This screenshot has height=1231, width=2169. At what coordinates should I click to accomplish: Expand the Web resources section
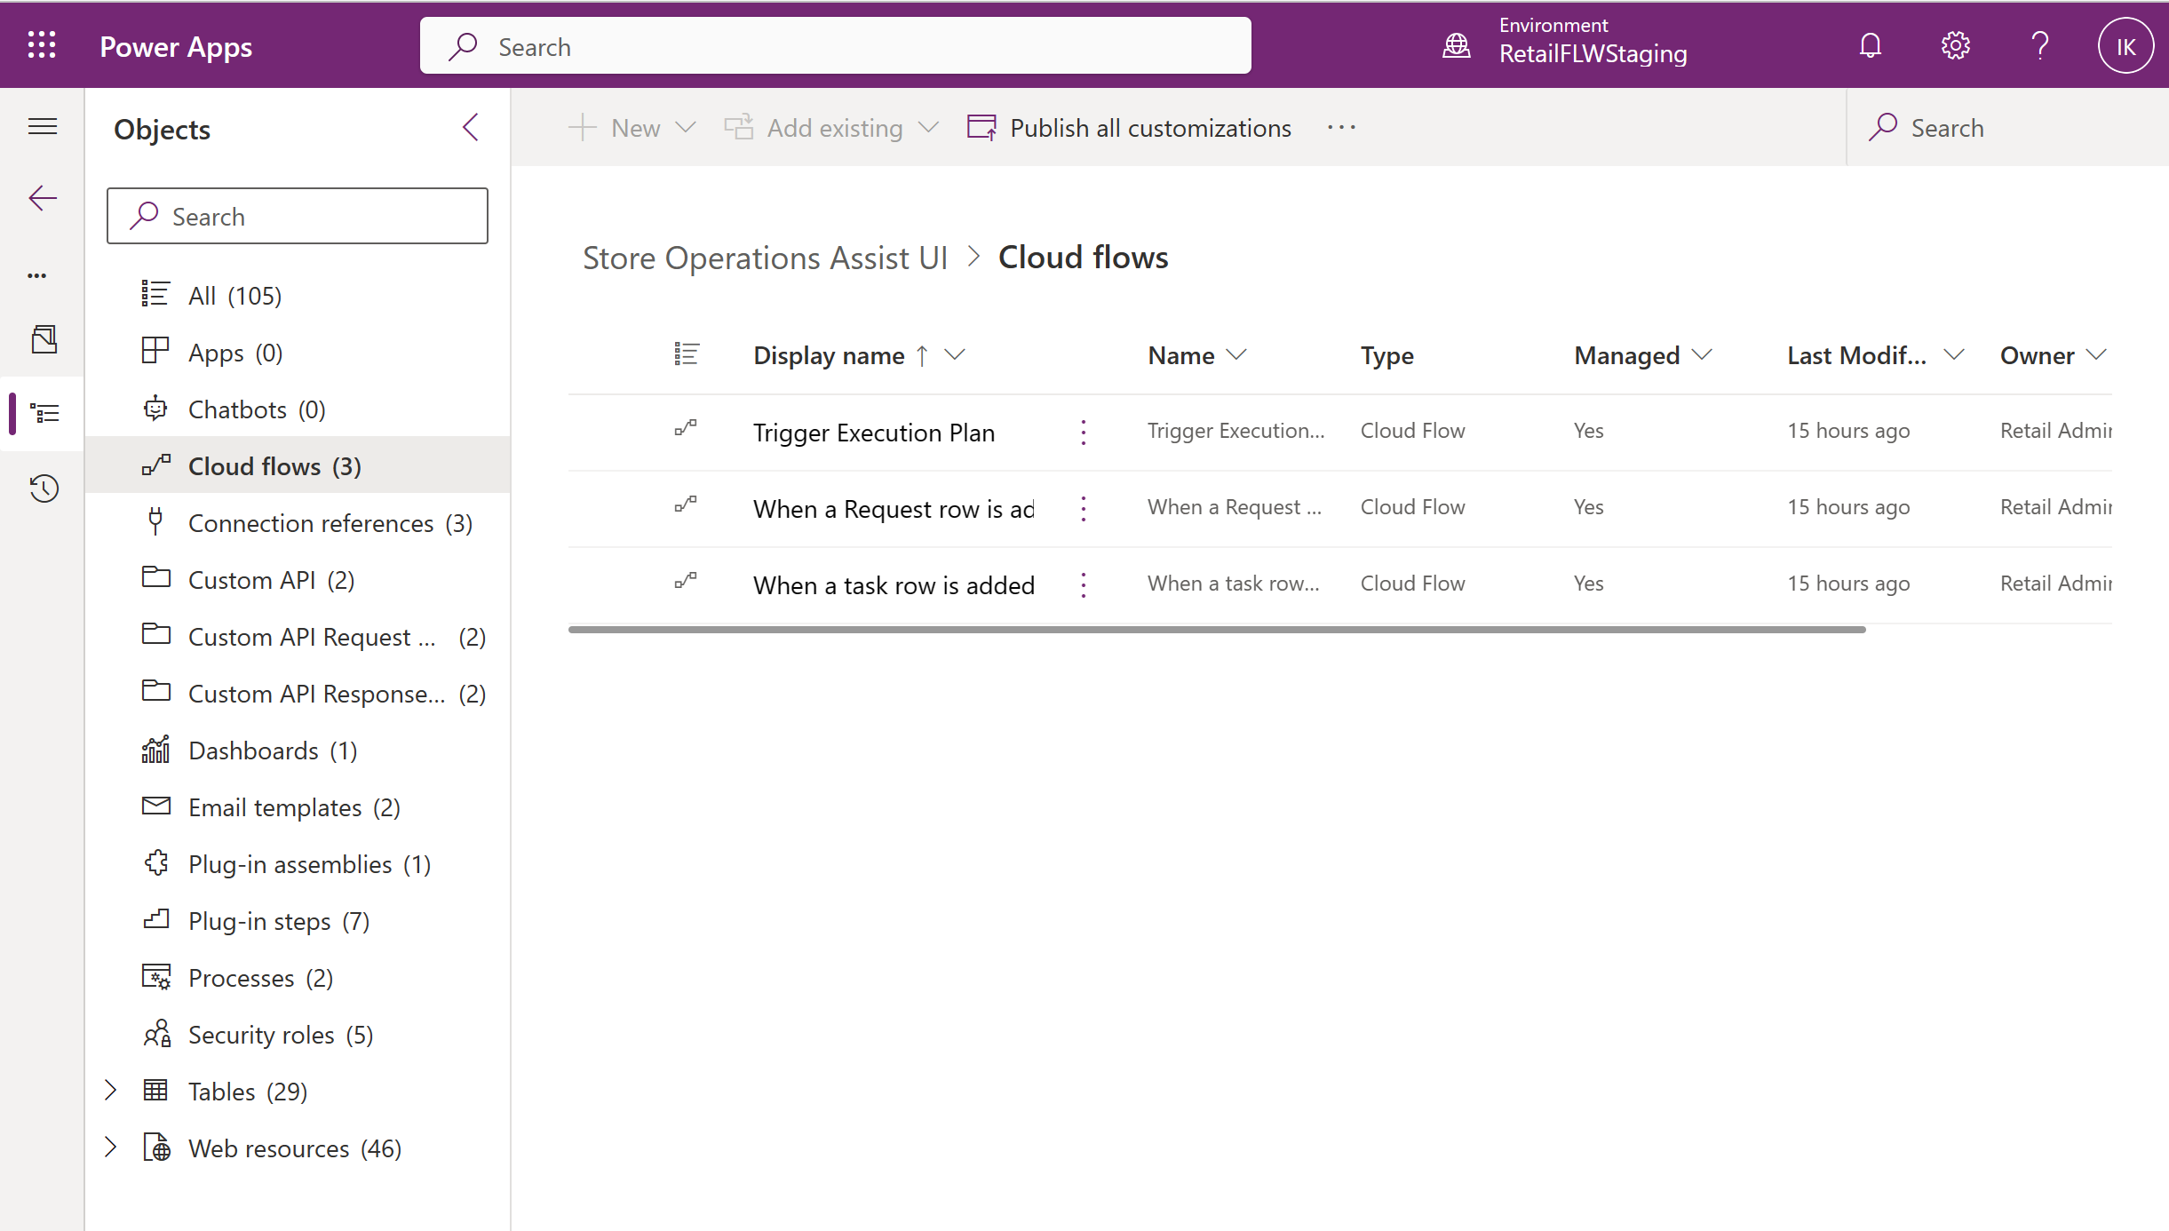click(x=110, y=1148)
